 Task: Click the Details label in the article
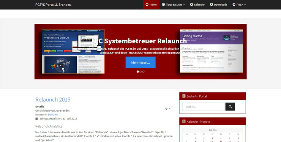tap(39, 106)
